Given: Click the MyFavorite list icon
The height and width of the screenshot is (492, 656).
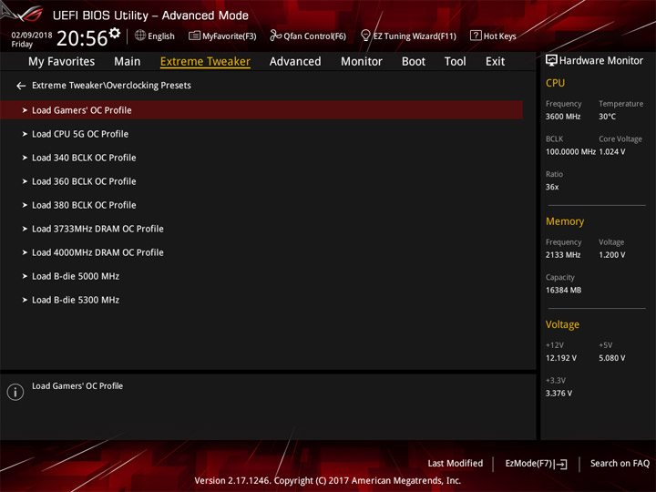Looking at the screenshot, I should 194,36.
